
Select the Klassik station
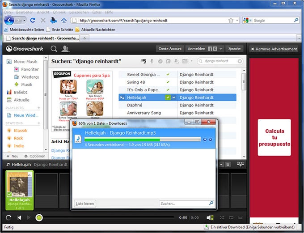[21, 131]
